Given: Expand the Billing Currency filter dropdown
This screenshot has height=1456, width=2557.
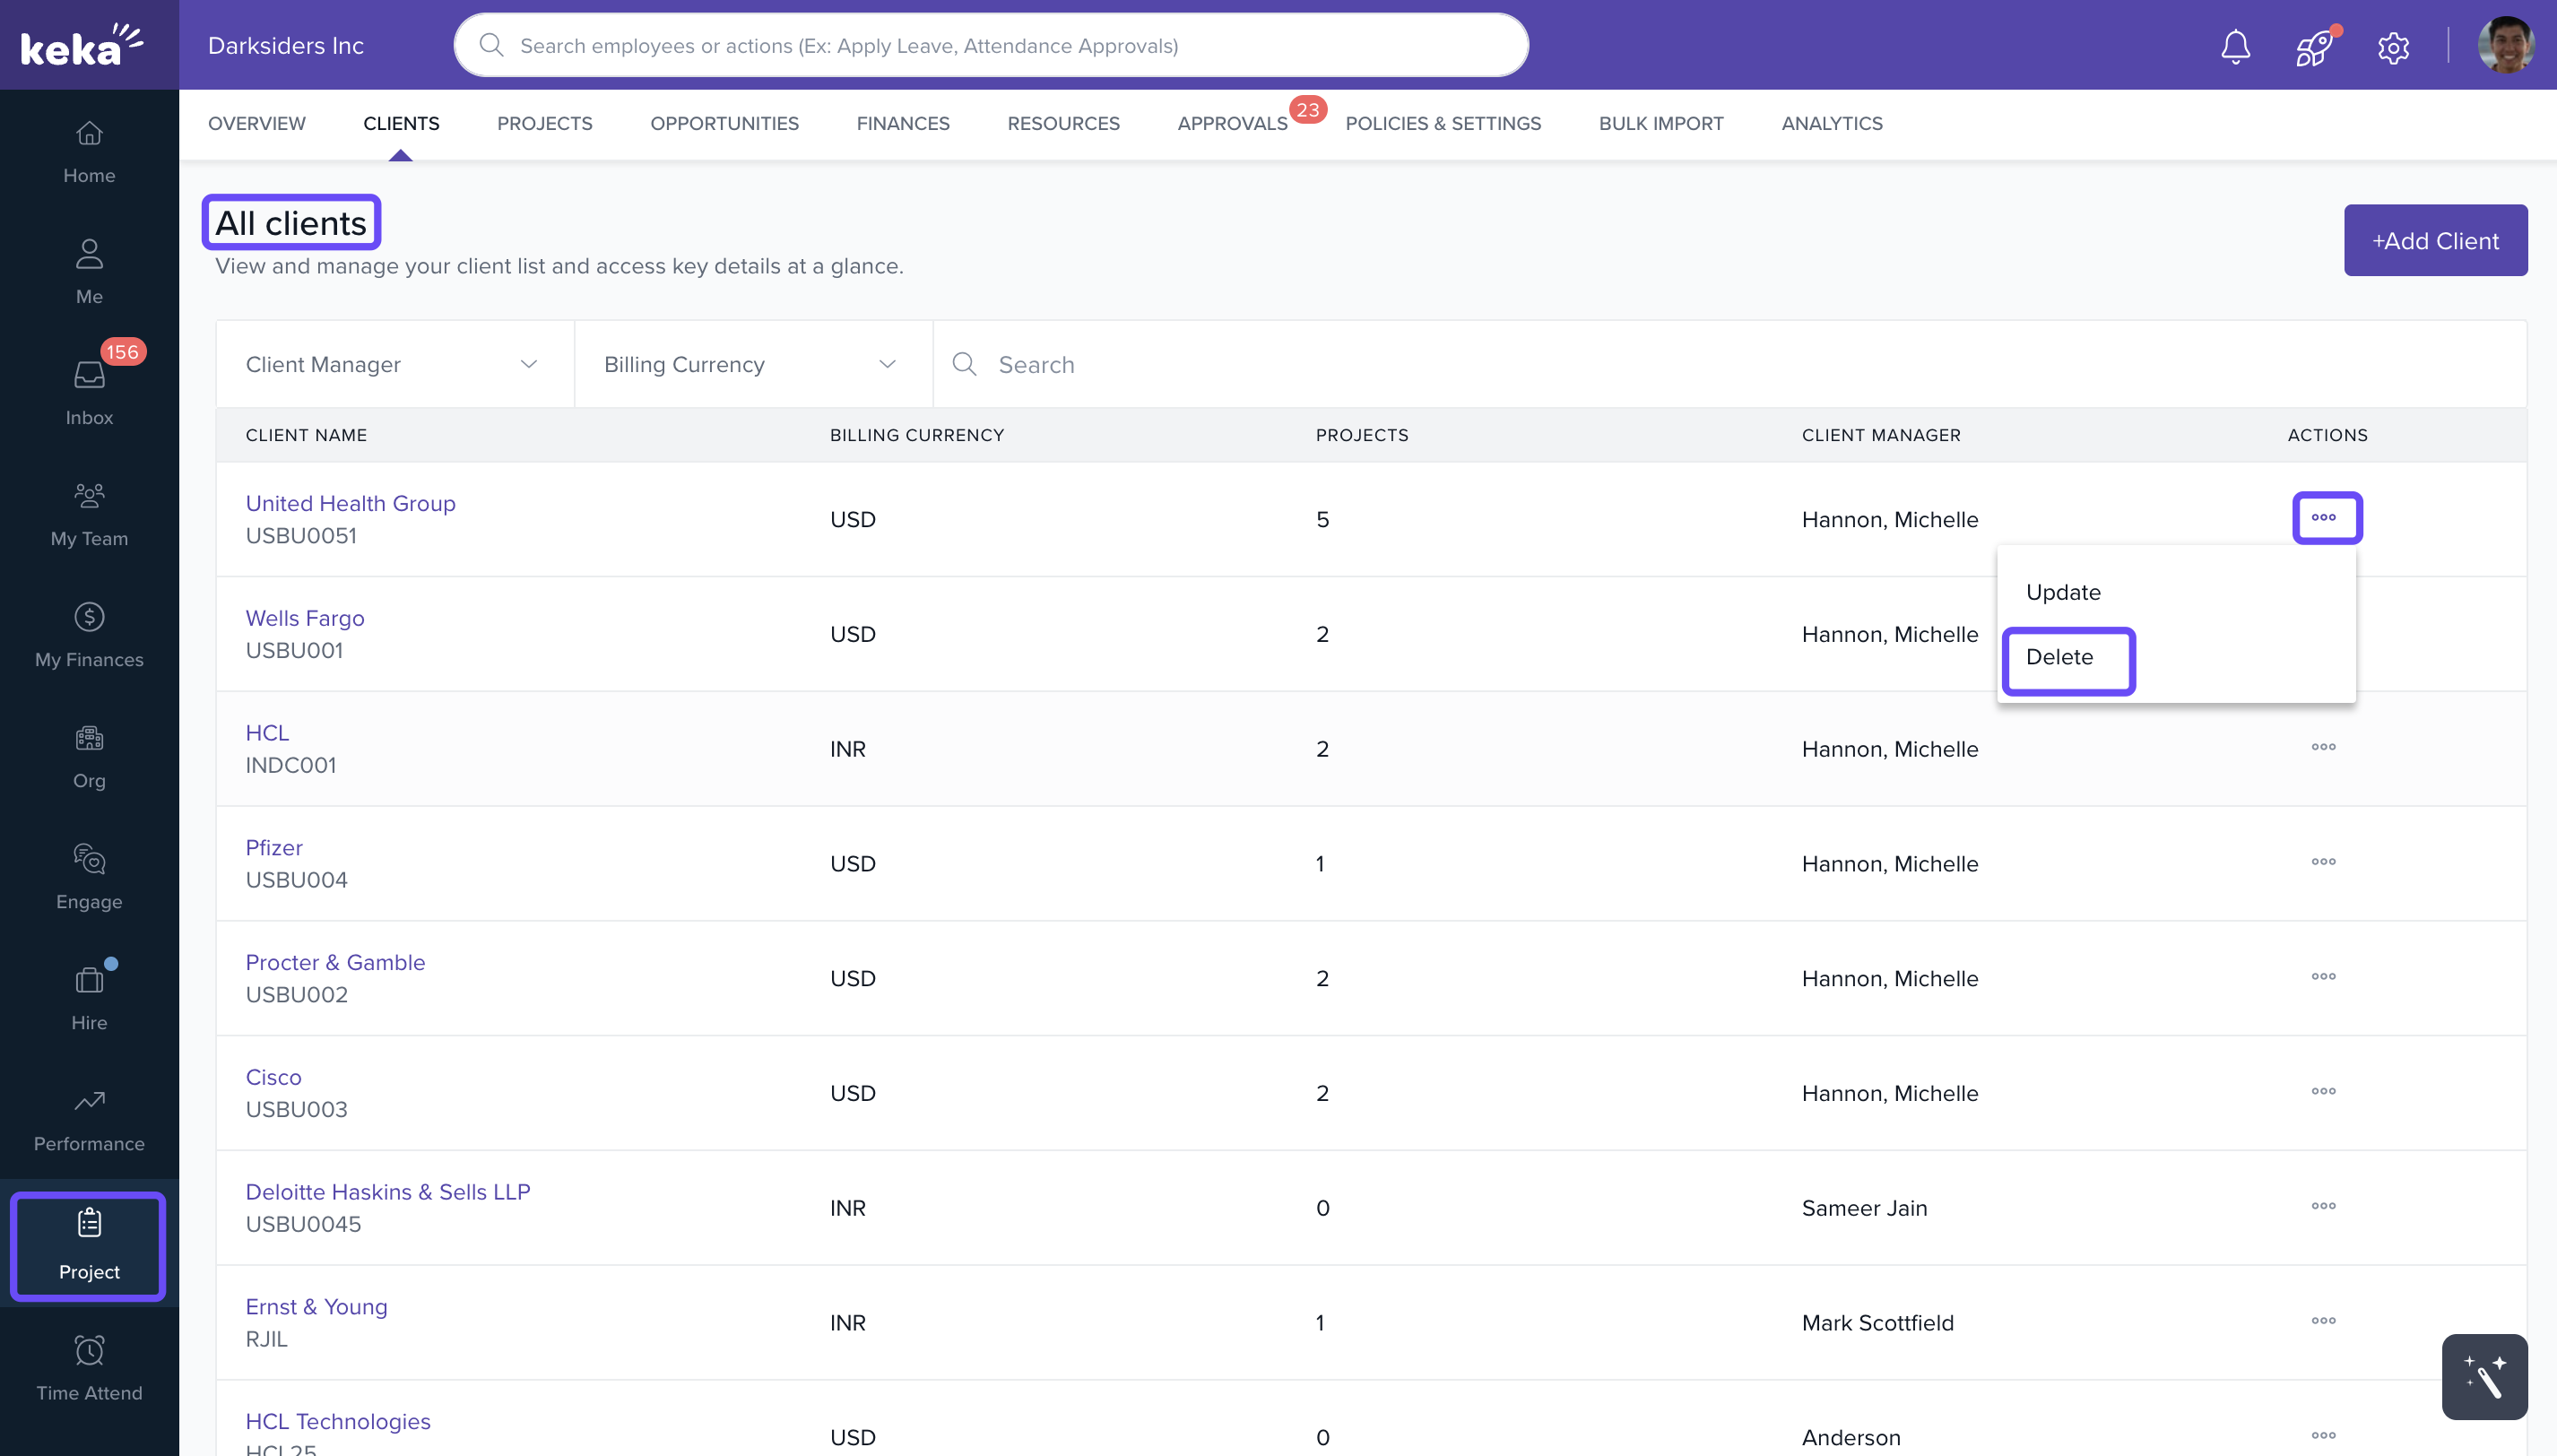Looking at the screenshot, I should pyautogui.click(x=752, y=364).
